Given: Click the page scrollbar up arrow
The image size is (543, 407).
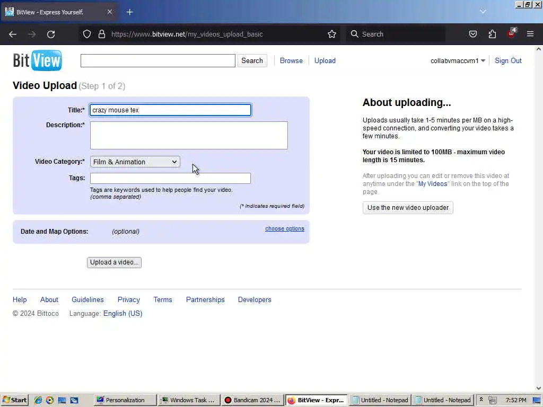Looking at the screenshot, I should tap(539, 49).
